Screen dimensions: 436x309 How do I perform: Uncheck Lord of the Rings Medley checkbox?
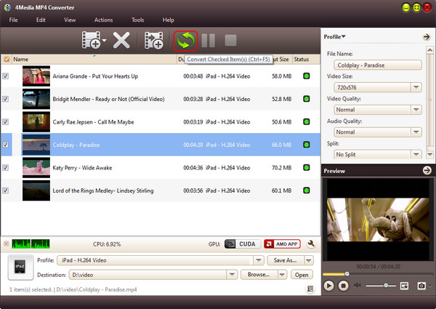(x=6, y=190)
